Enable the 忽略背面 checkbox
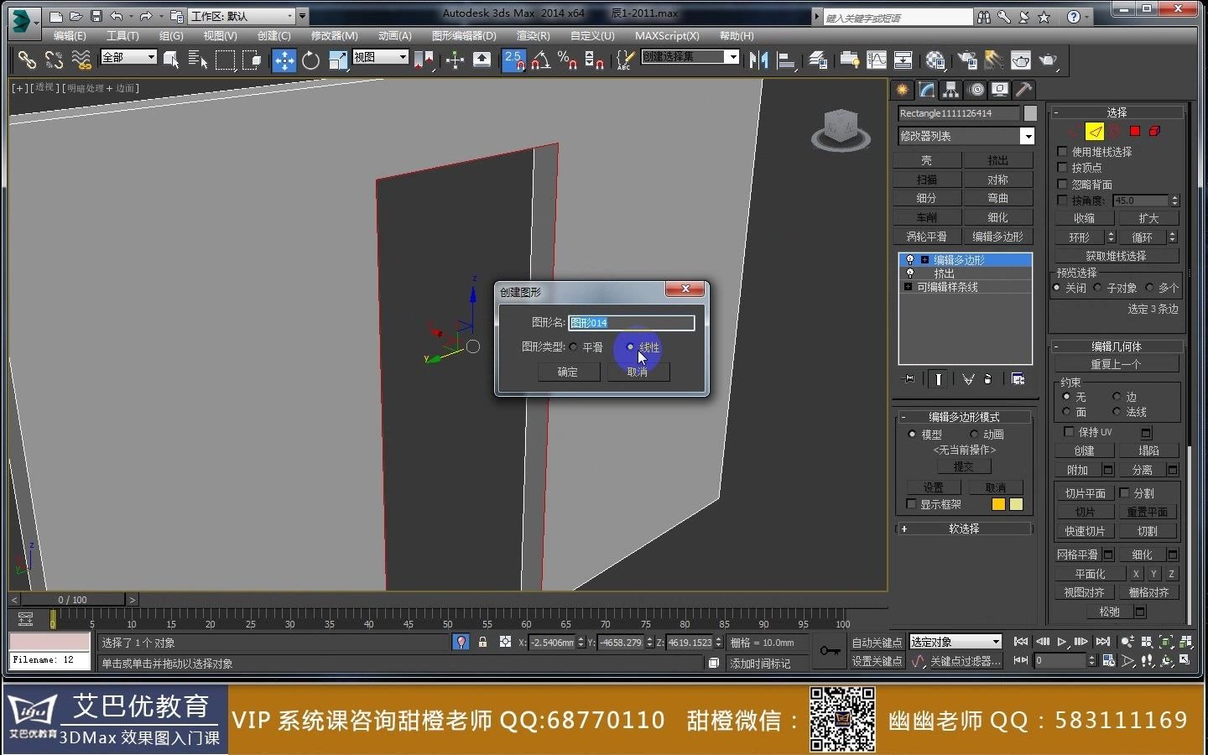This screenshot has width=1208, height=755. [1063, 183]
